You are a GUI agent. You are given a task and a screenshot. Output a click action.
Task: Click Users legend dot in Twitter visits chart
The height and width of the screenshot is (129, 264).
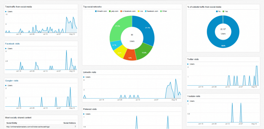188,64
